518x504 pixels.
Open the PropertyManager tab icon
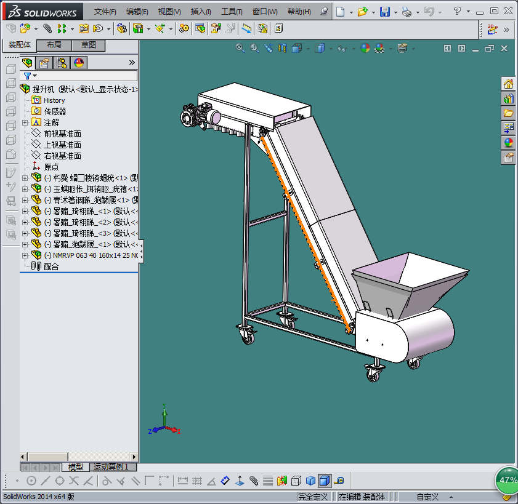click(44, 63)
